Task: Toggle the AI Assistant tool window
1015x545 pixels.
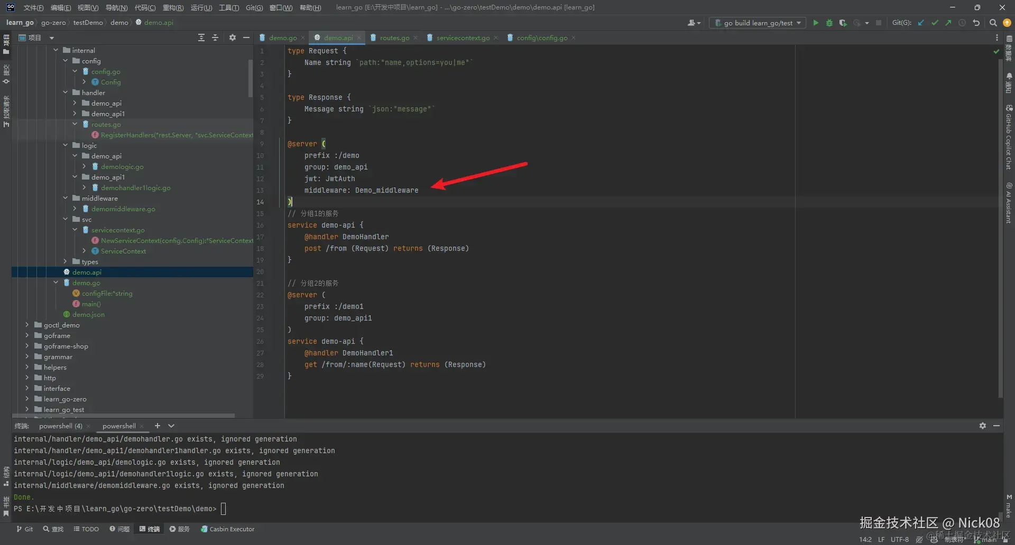Action: [x=1009, y=203]
